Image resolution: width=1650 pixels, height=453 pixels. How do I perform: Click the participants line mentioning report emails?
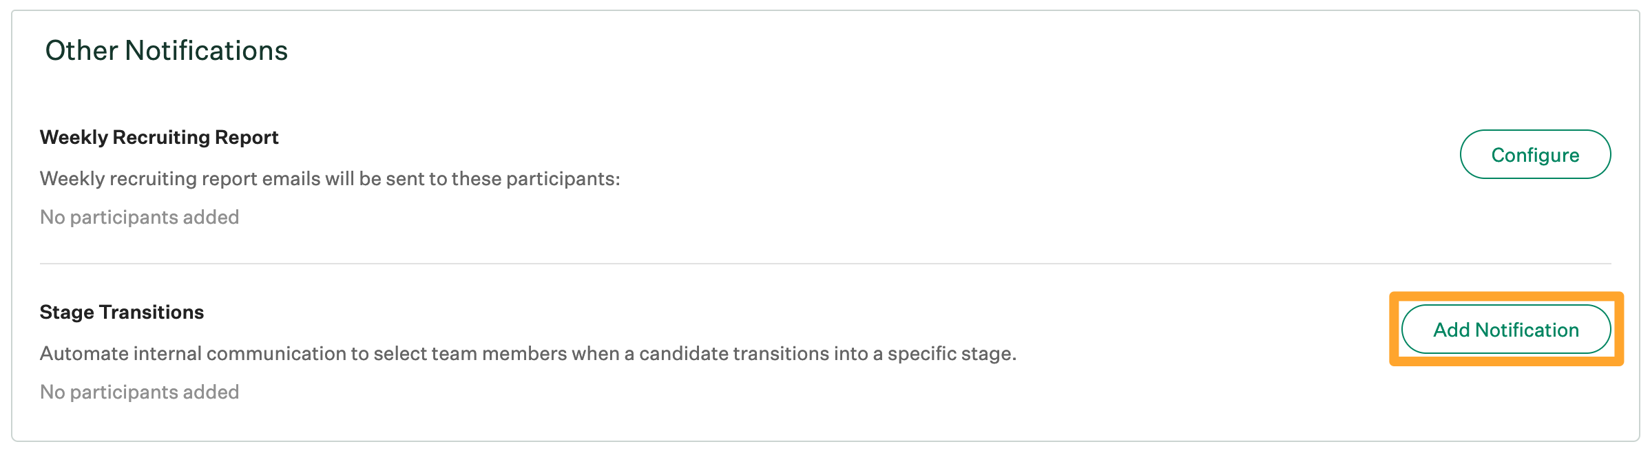pos(330,178)
